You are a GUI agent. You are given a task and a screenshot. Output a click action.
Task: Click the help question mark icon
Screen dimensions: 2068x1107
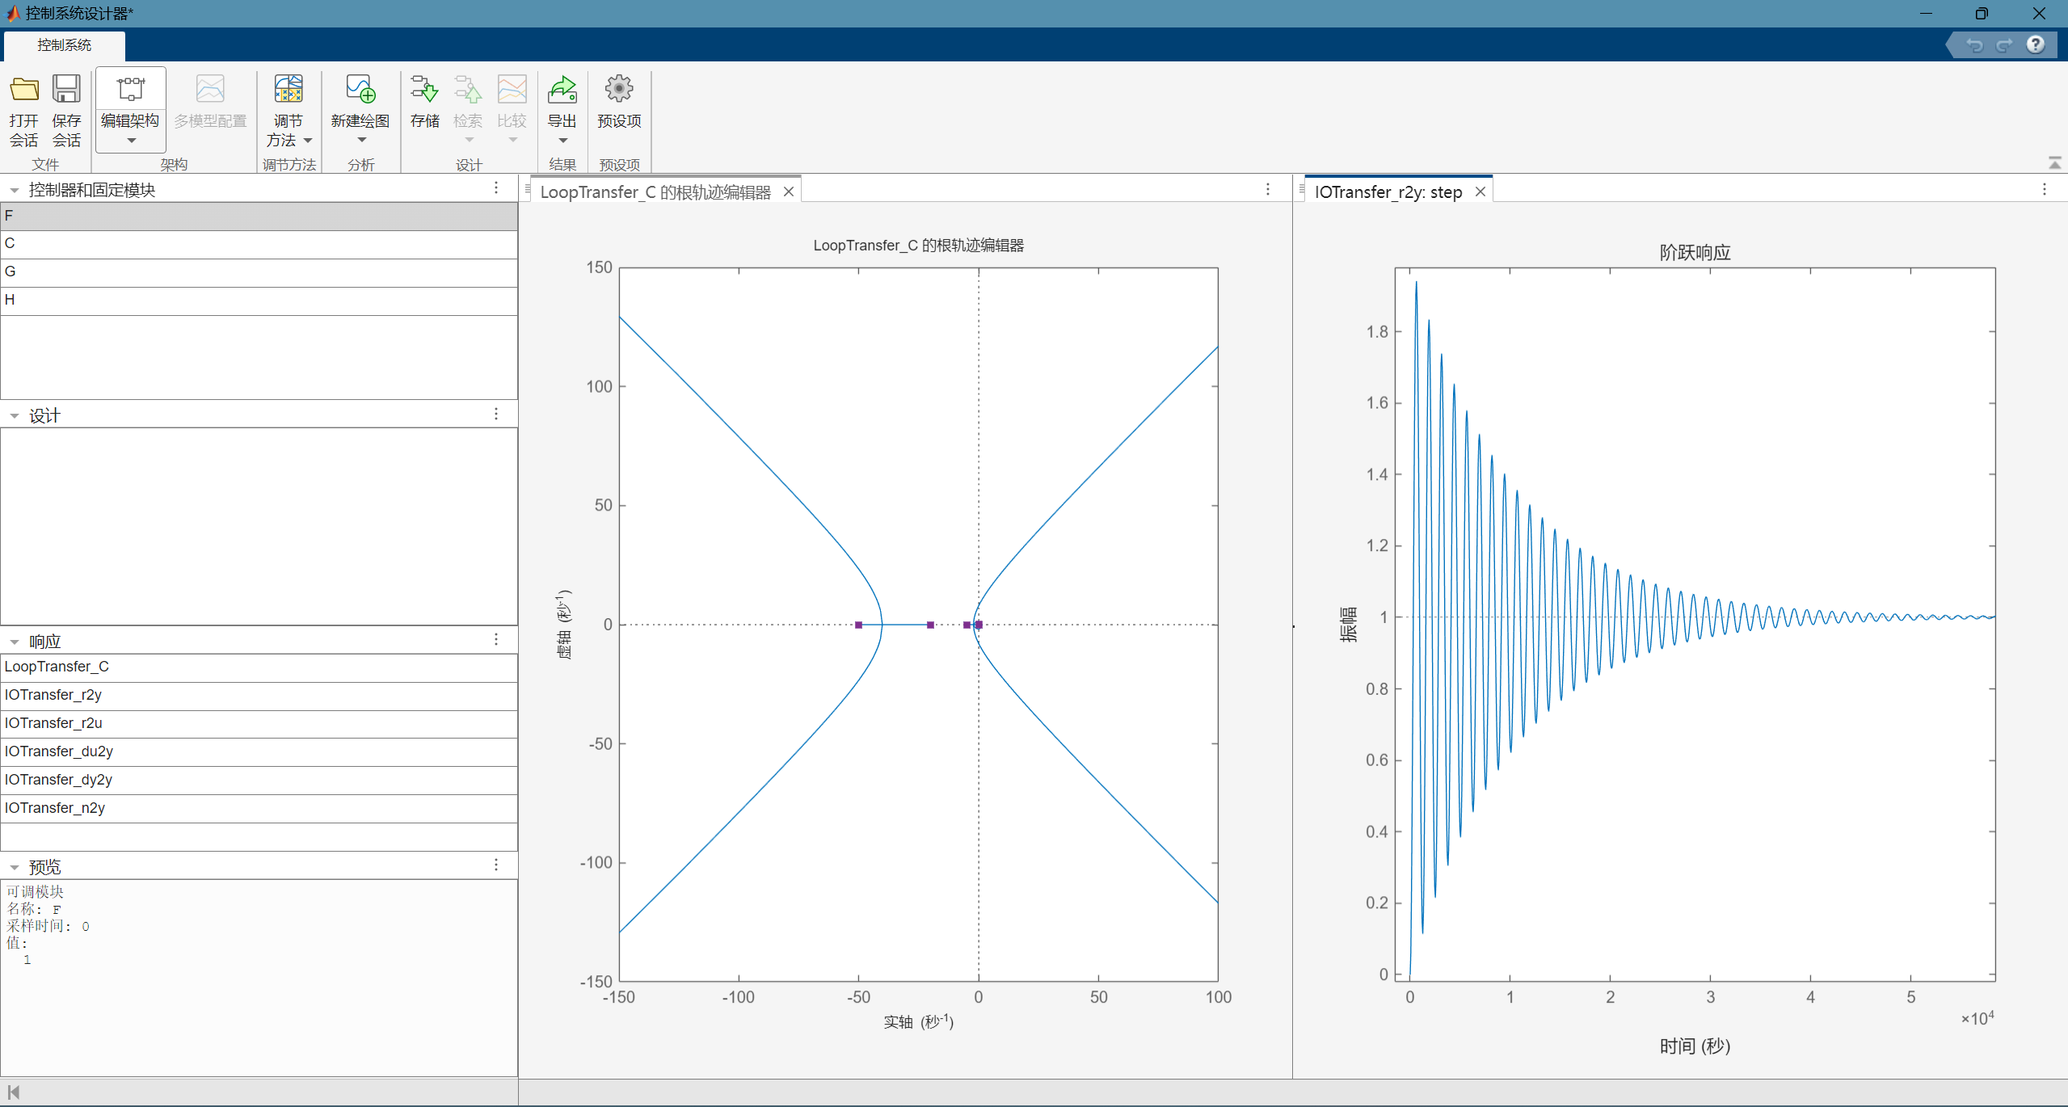click(x=2035, y=44)
